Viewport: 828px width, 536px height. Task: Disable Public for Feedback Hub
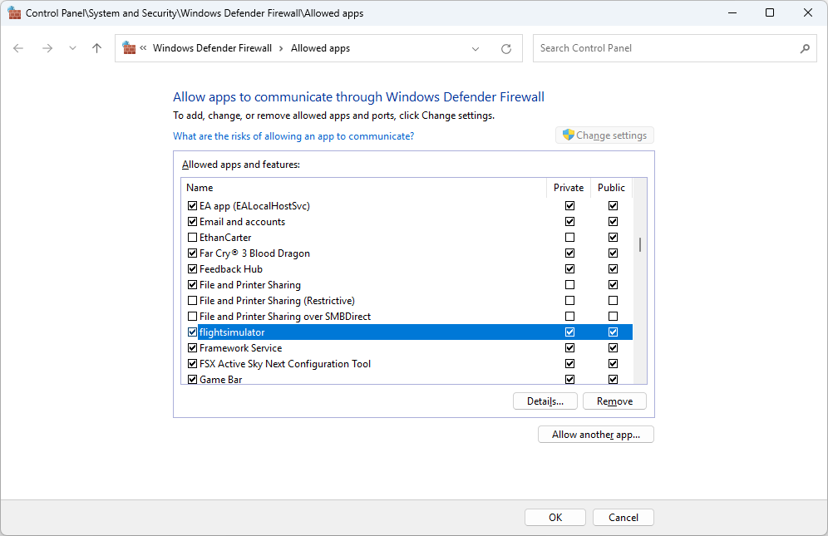coord(613,269)
